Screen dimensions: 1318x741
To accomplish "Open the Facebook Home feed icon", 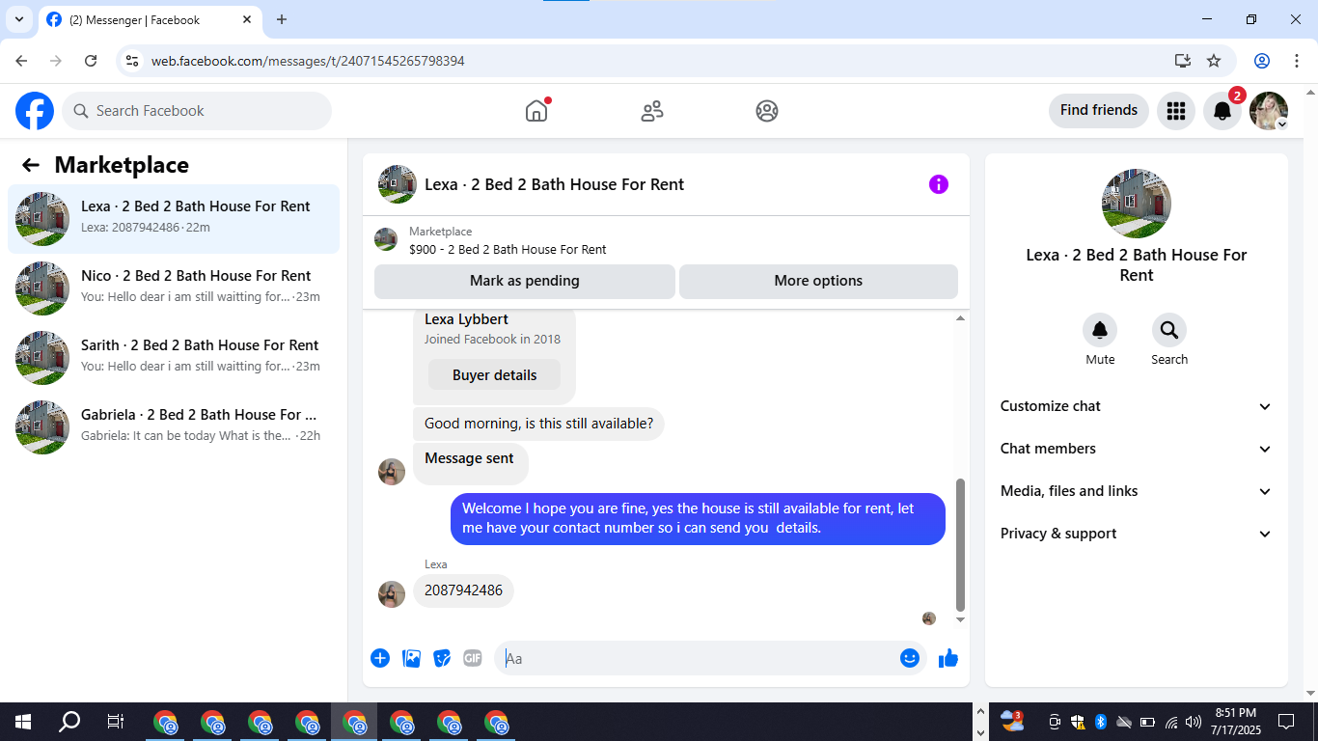I will pos(536,111).
